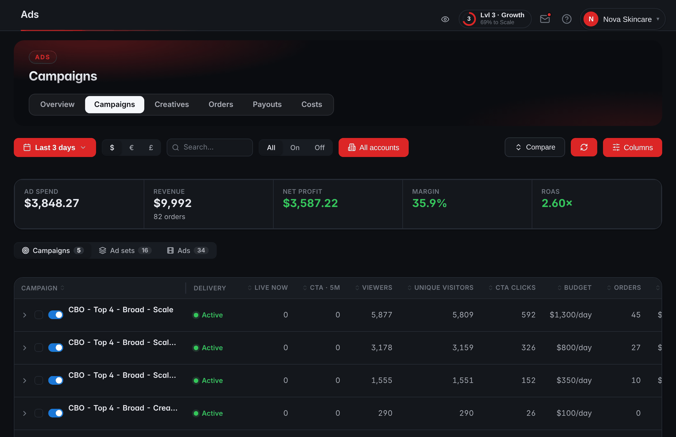
Task: Click the red N account avatar
Action: coord(591,19)
